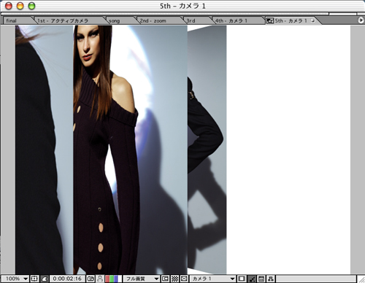
Task: Toggle title-action safe guides icon
Action: (34, 279)
